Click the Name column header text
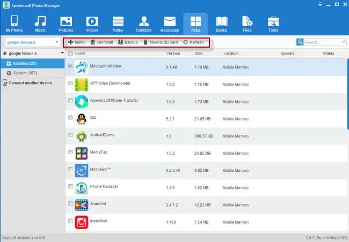 (79, 54)
